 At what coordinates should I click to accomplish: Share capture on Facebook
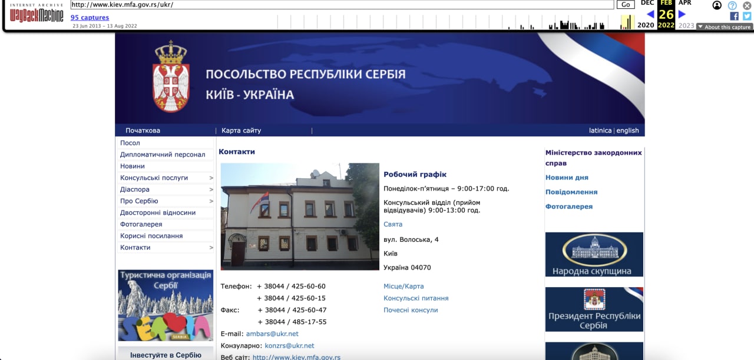click(x=735, y=16)
